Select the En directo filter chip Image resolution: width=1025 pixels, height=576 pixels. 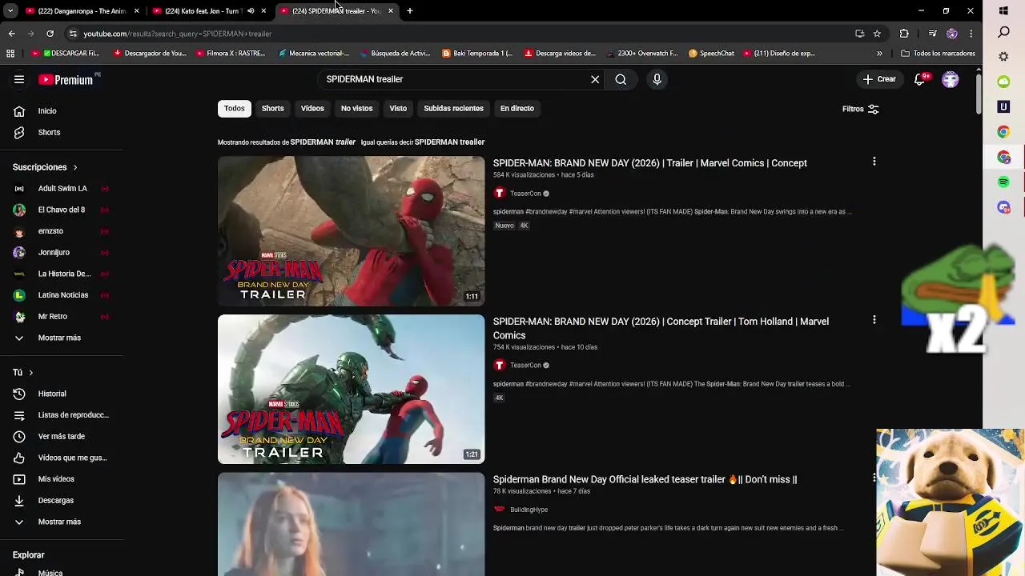coord(517,108)
